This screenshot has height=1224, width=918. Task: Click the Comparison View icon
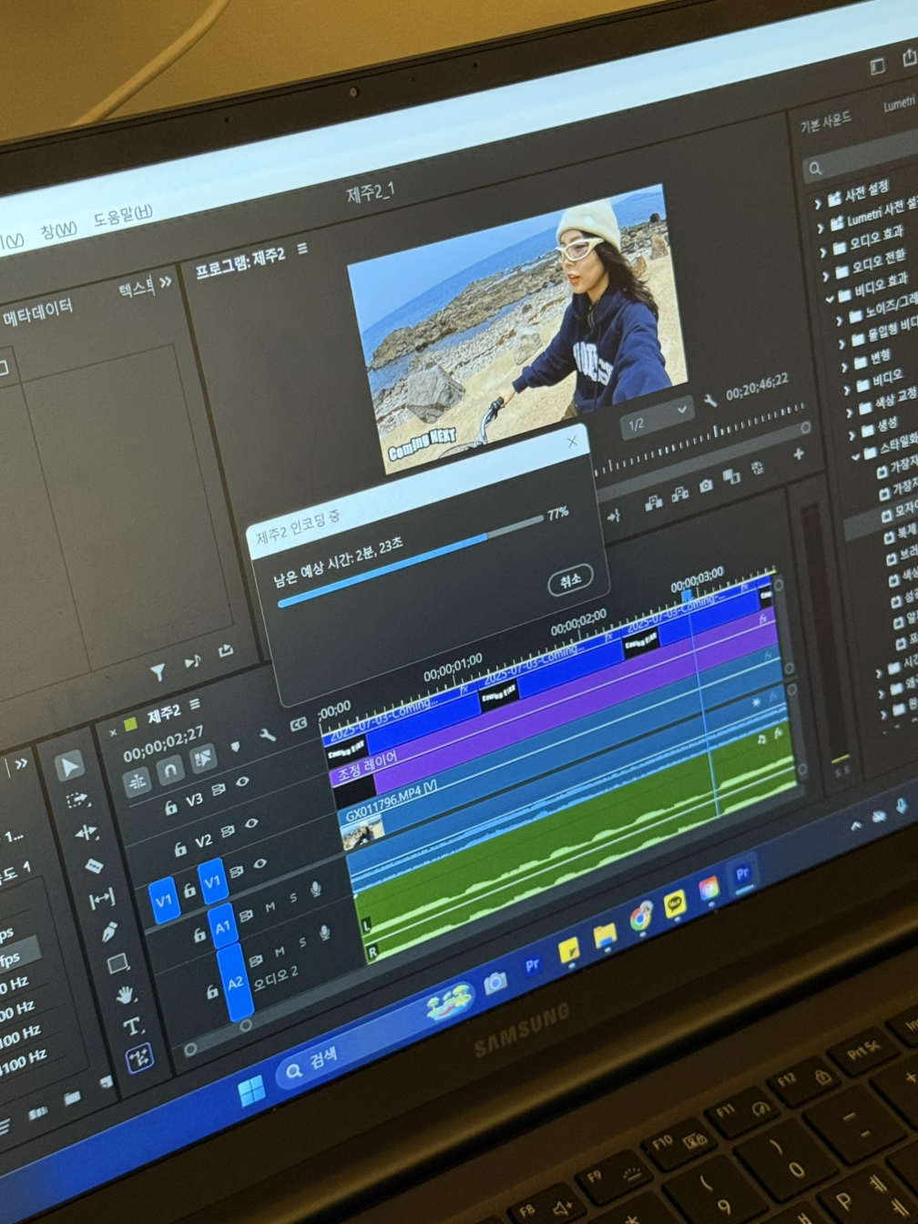(x=731, y=478)
